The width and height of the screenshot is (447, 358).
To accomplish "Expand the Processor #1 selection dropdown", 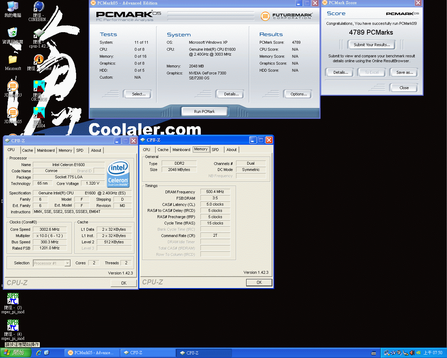I will [x=68, y=263].
